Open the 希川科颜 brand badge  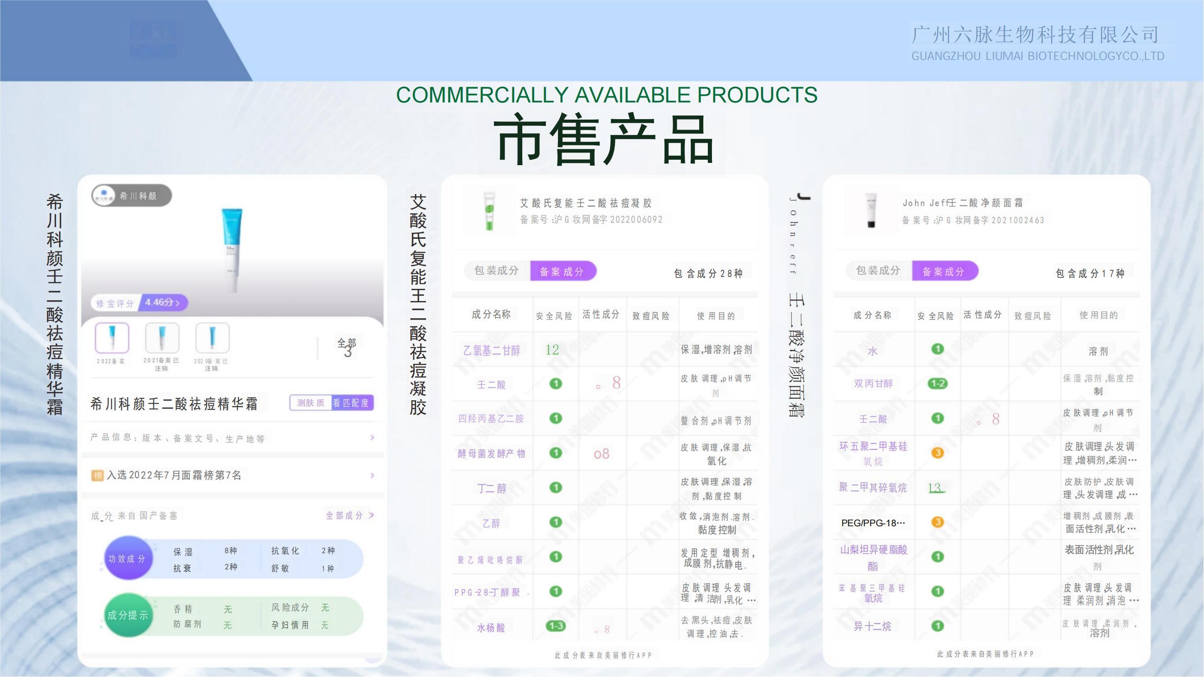pyautogui.click(x=132, y=195)
